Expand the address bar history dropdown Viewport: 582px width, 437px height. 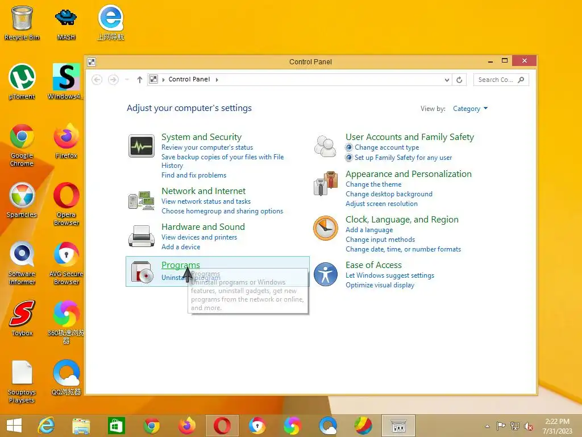point(447,80)
